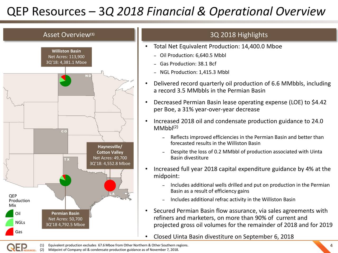Screen dimensions: 338x253
Task: Click the Permian Basin callout box
Action: pos(65,219)
